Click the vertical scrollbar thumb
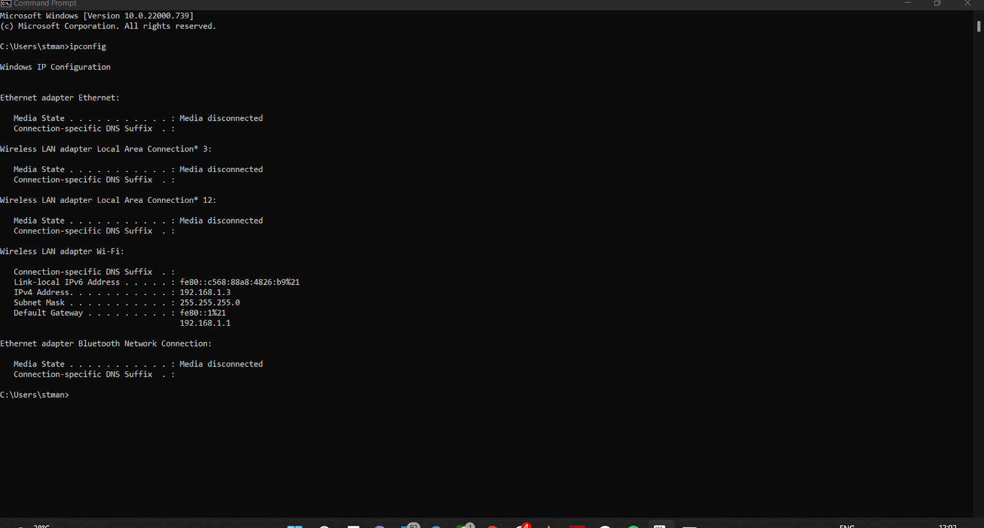The width and height of the screenshot is (984, 528). click(978, 26)
